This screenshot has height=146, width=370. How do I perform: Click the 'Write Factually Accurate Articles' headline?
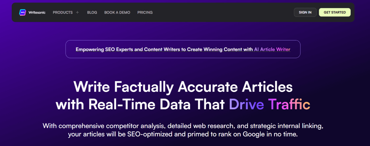click(183, 87)
